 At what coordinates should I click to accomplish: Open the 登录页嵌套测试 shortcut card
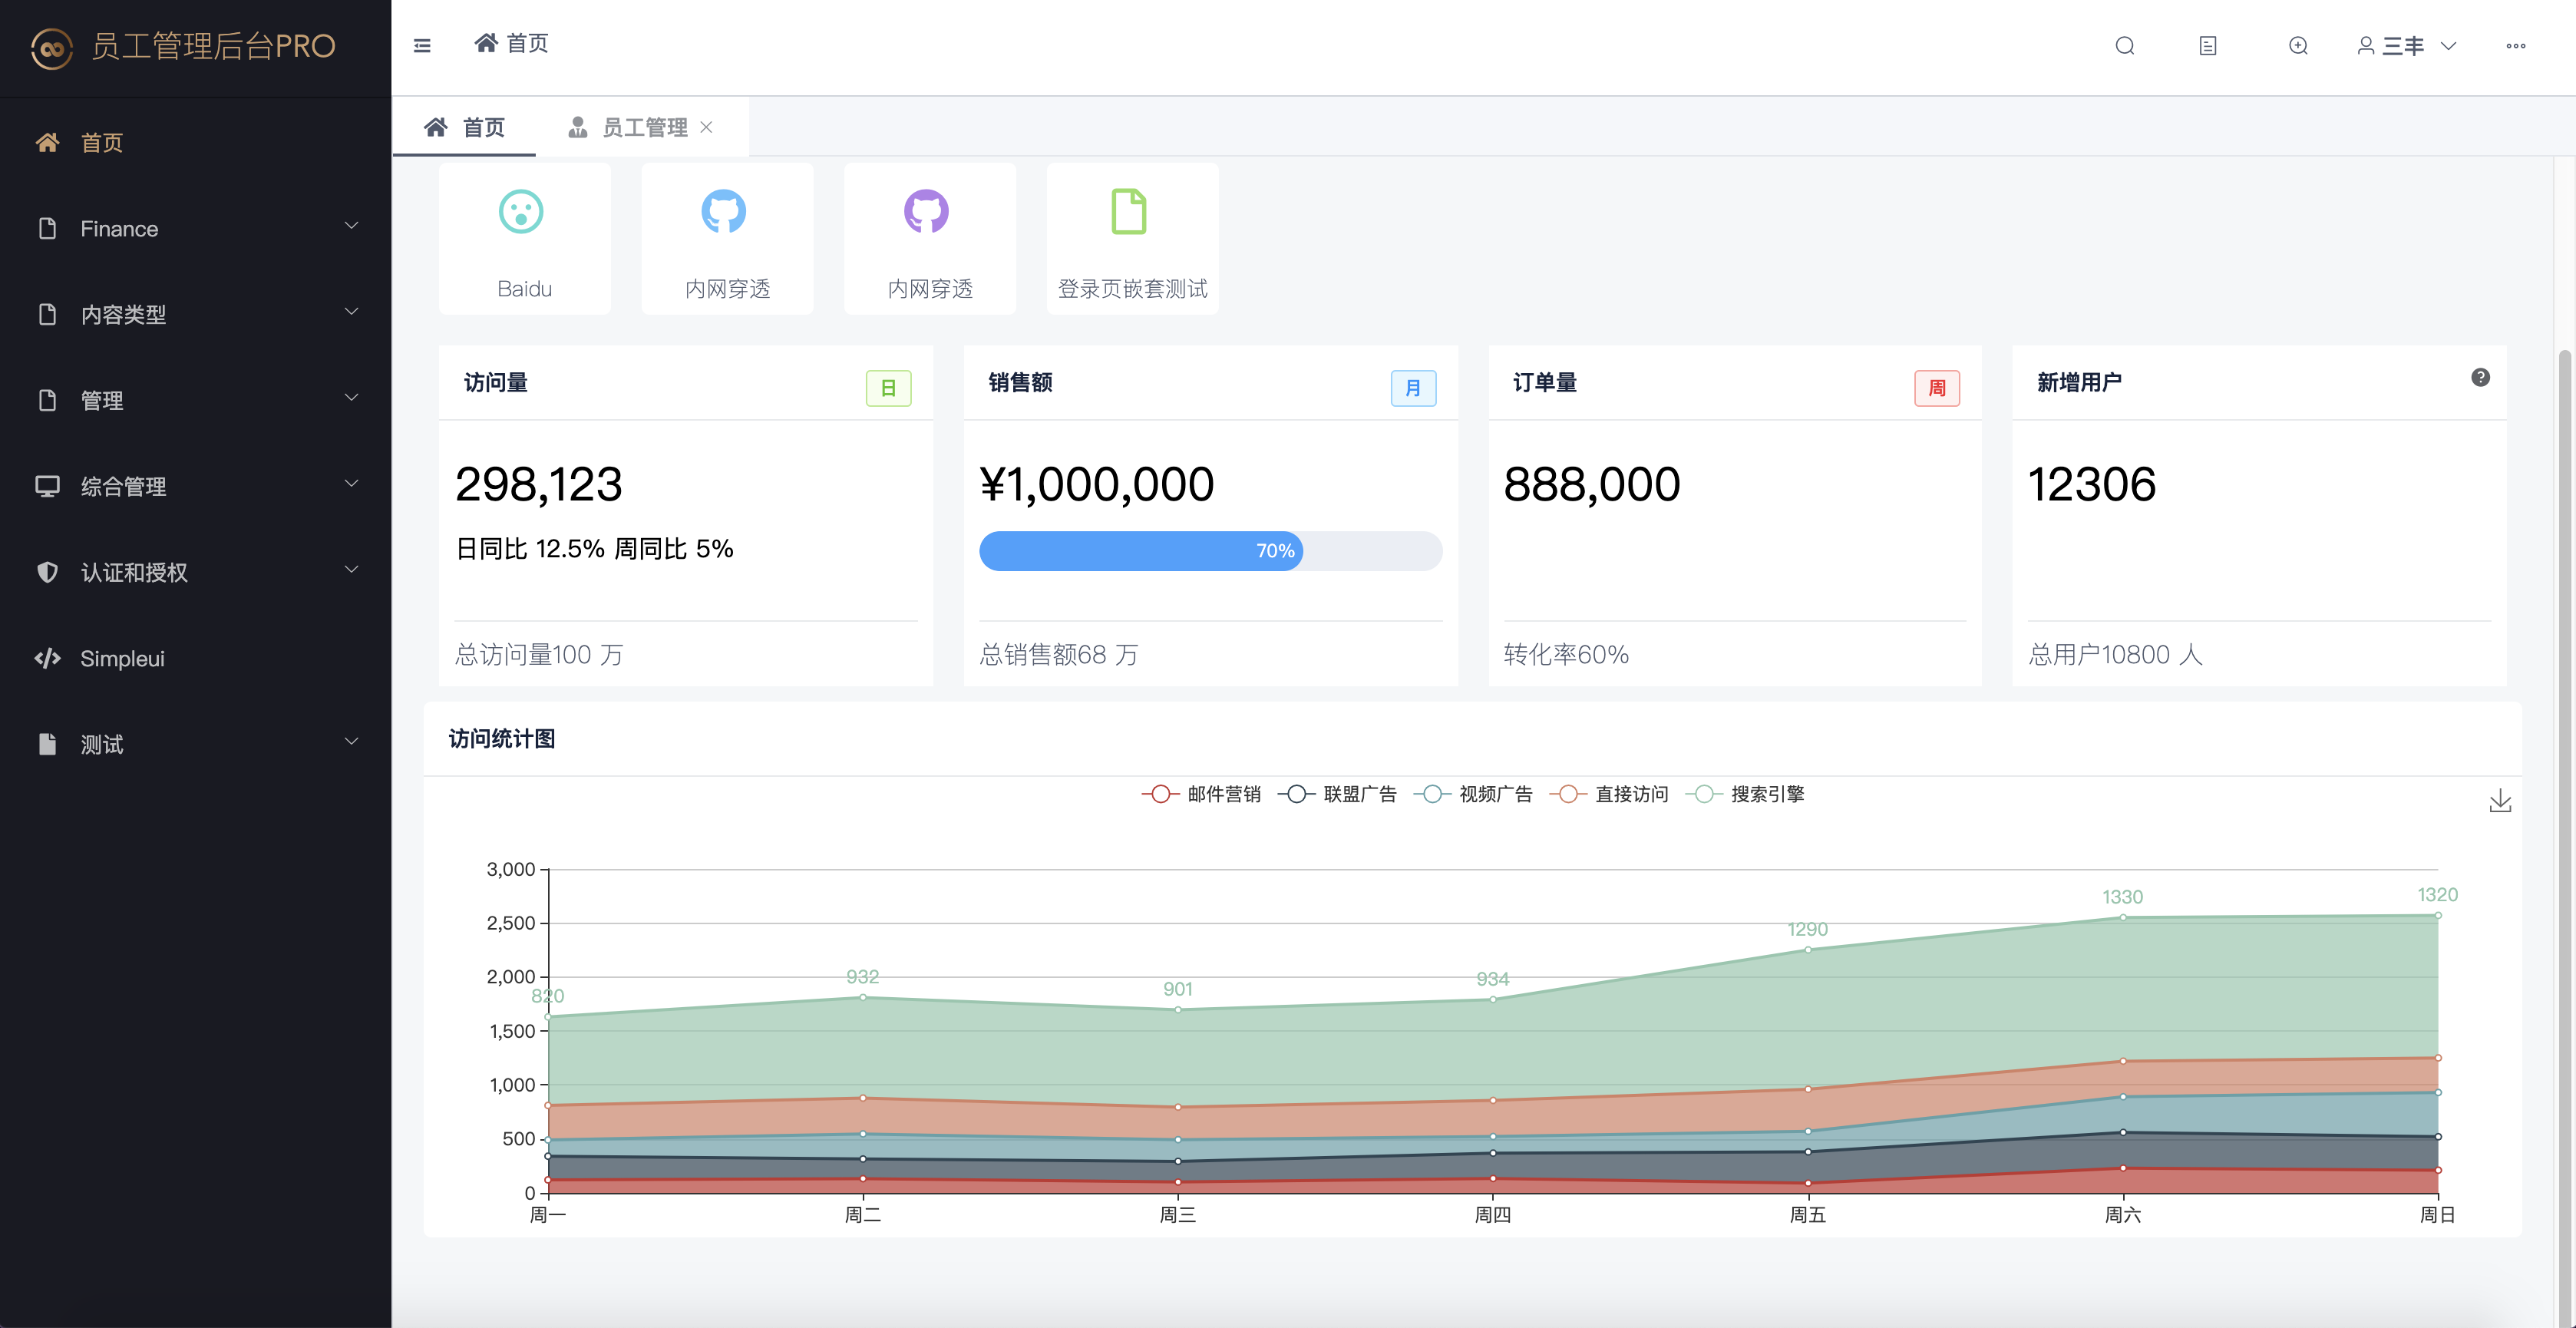point(1132,239)
